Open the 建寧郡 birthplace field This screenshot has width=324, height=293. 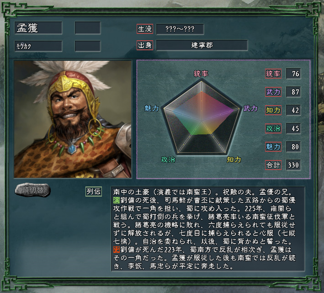tap(202, 45)
